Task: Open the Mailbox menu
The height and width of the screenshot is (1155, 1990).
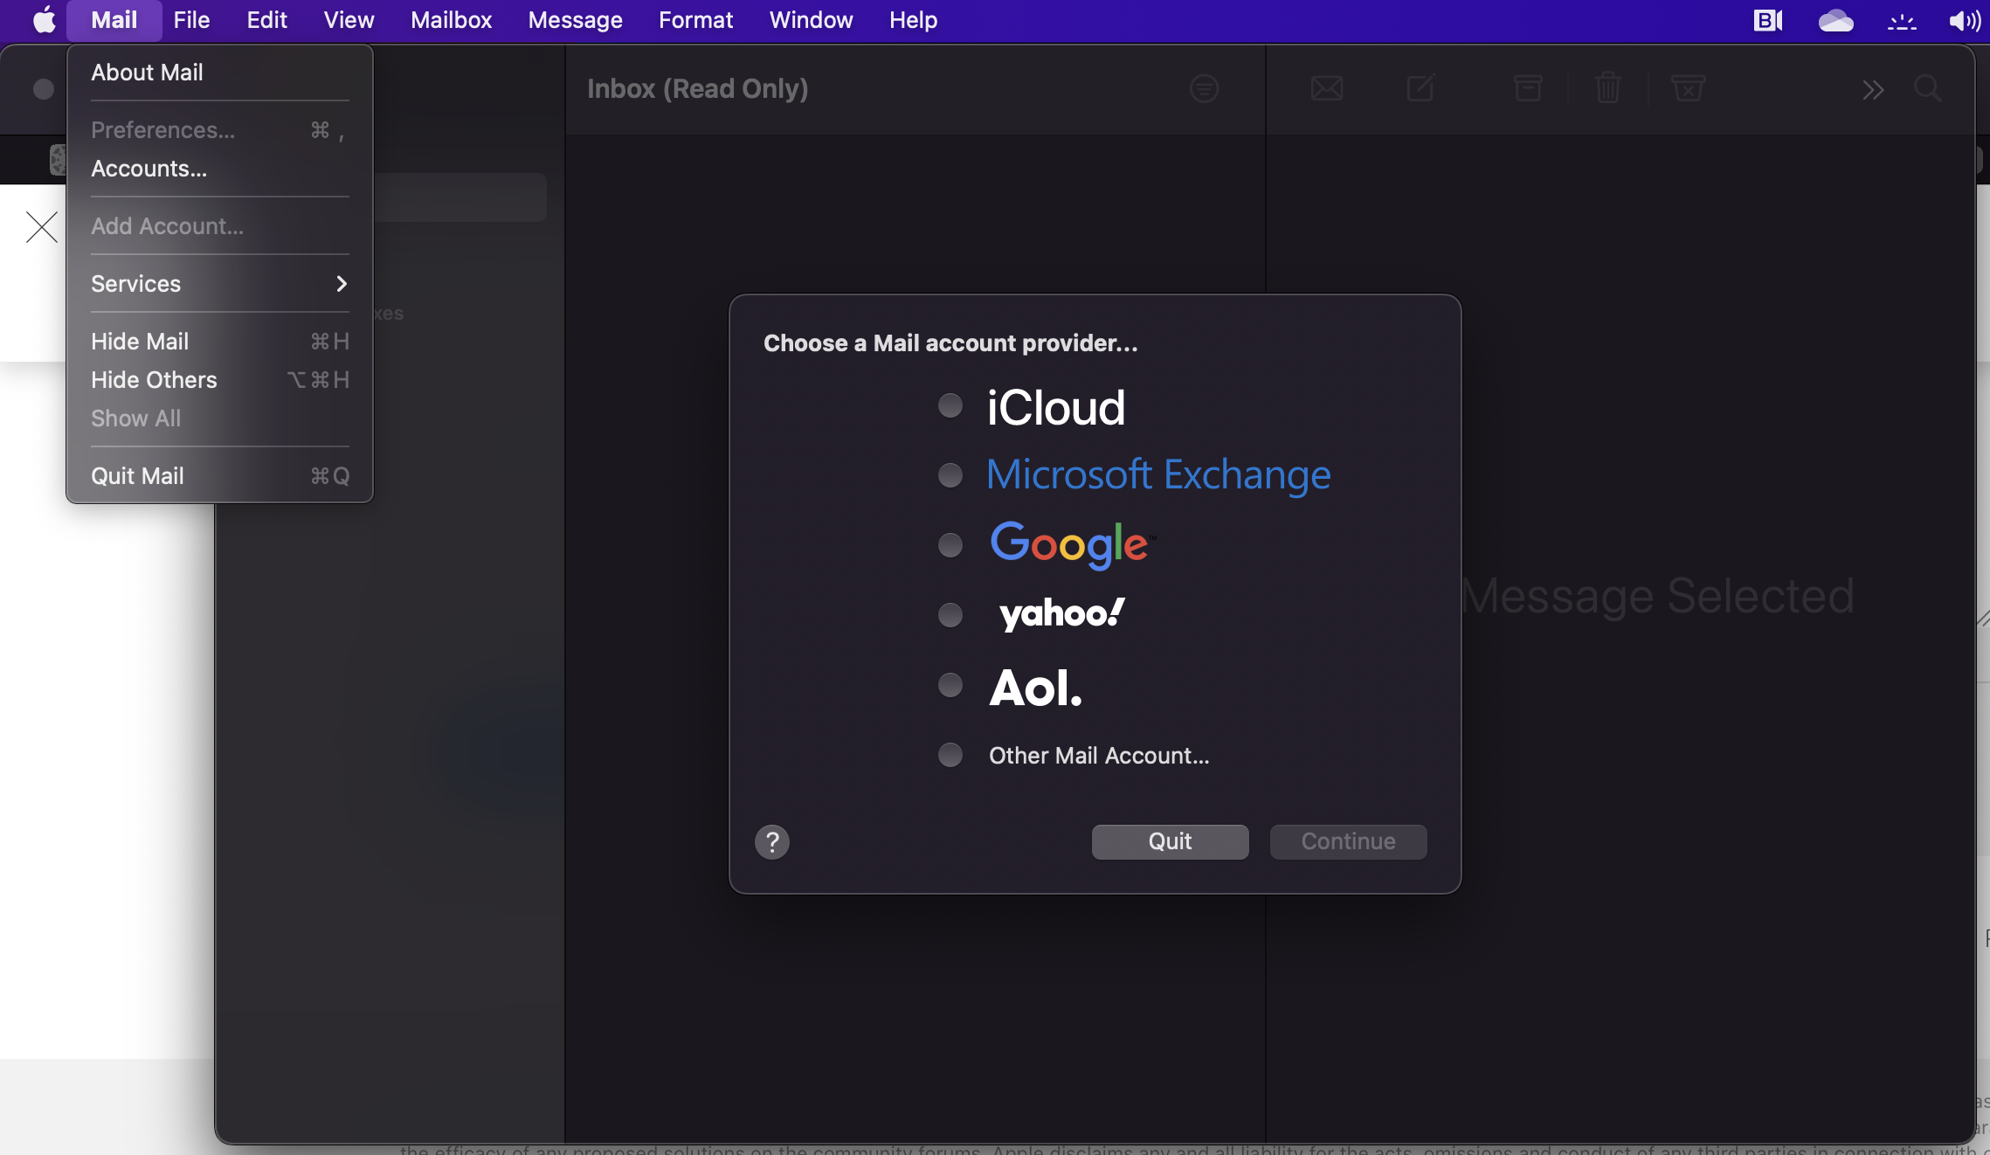Action: click(x=451, y=20)
